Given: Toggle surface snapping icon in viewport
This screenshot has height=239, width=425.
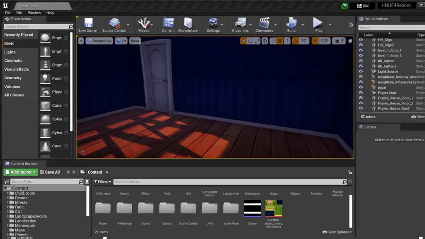Looking at the screenshot, I should pos(272,41).
